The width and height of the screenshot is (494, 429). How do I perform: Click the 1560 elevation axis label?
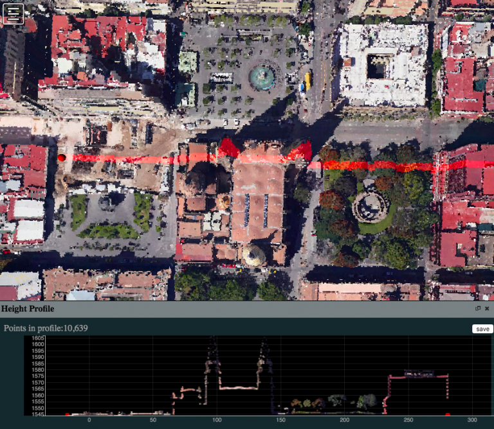tap(38, 396)
